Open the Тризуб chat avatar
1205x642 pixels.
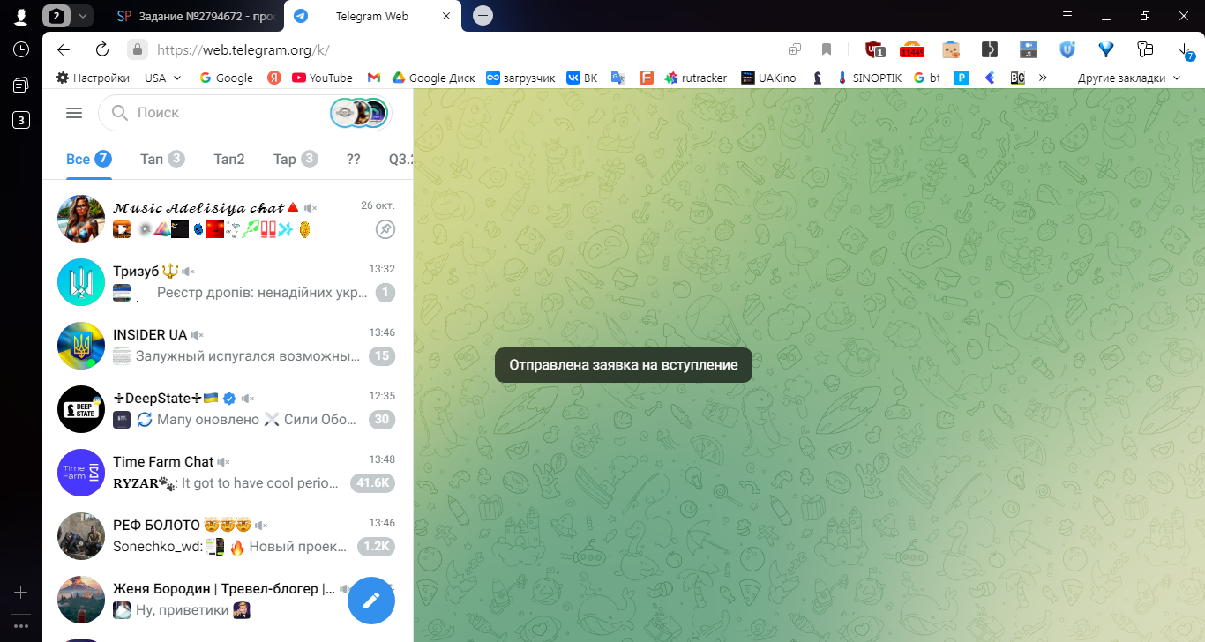[x=81, y=282]
